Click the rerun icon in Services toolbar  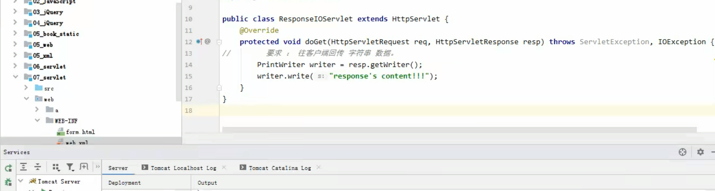click(8, 168)
